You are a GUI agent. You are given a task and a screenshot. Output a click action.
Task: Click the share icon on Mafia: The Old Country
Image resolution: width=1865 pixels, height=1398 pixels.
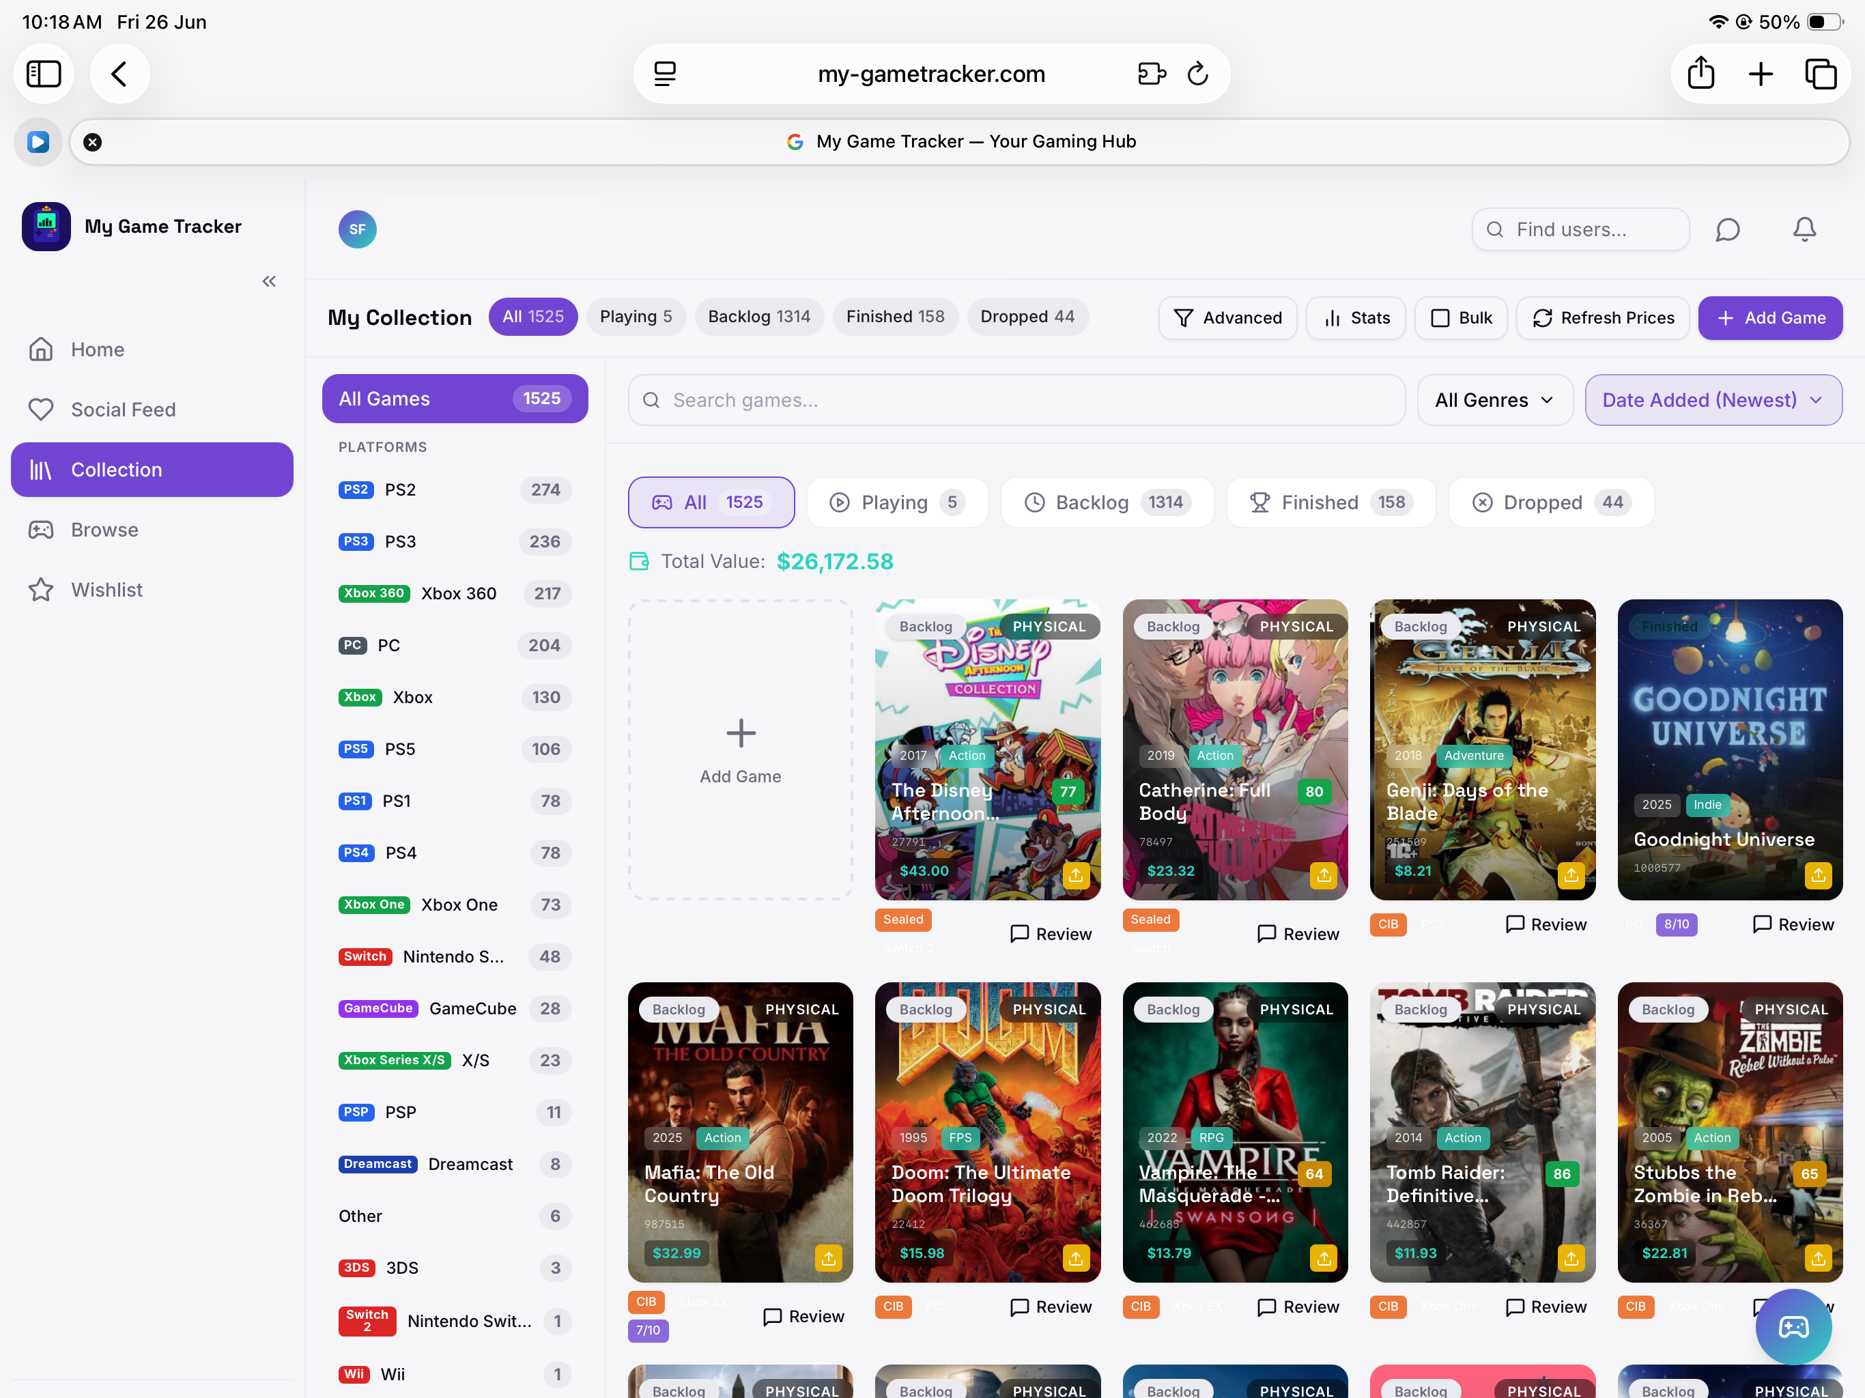[x=829, y=1258]
